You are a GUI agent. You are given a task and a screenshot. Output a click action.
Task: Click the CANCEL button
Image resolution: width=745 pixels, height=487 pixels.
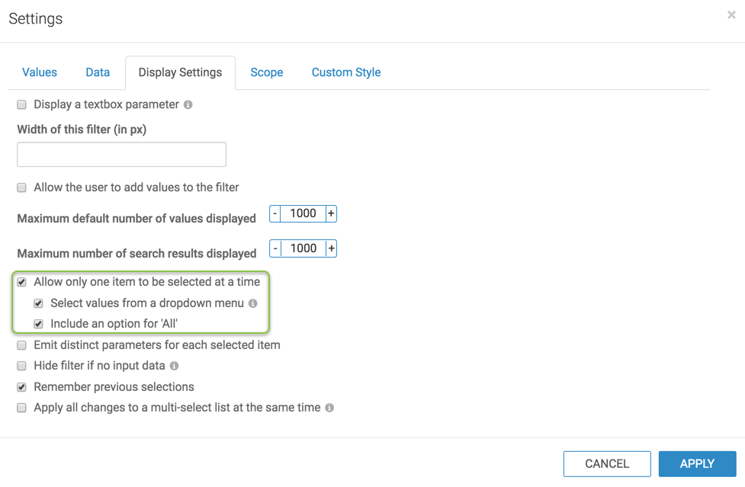click(607, 463)
